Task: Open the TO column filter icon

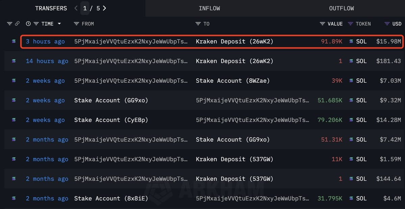Action: [x=198, y=24]
